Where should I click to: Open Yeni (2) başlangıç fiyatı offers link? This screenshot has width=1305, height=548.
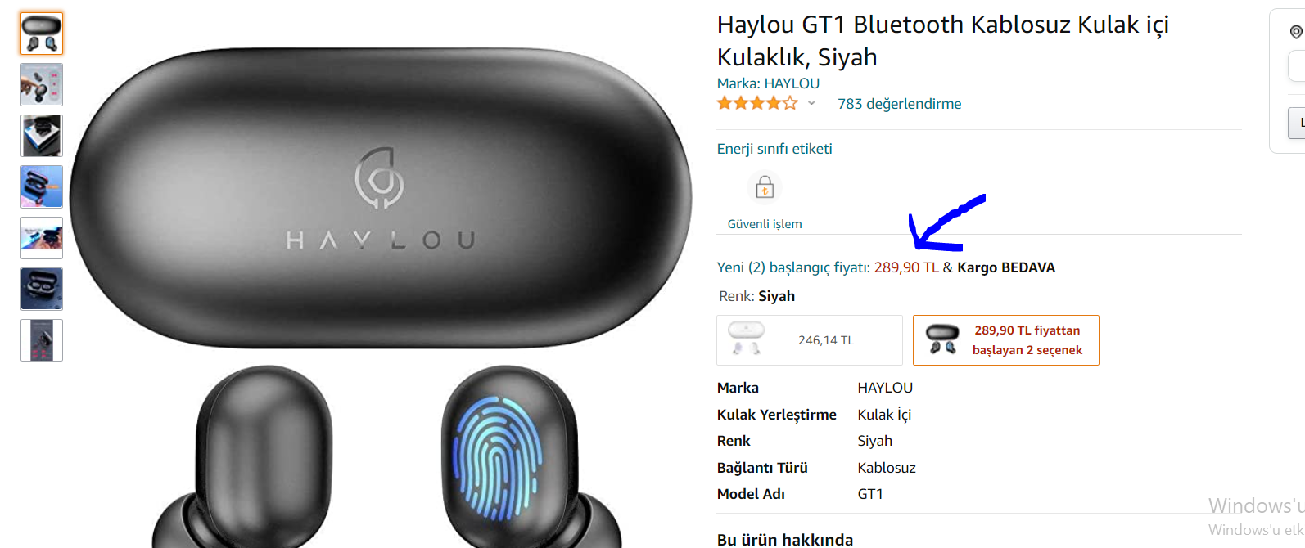(x=829, y=267)
